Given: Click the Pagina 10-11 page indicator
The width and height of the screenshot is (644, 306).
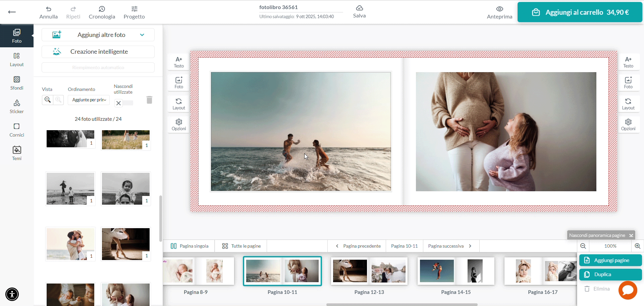Looking at the screenshot, I should (405, 246).
